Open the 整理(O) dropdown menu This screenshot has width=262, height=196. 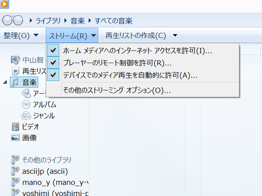pos(21,35)
